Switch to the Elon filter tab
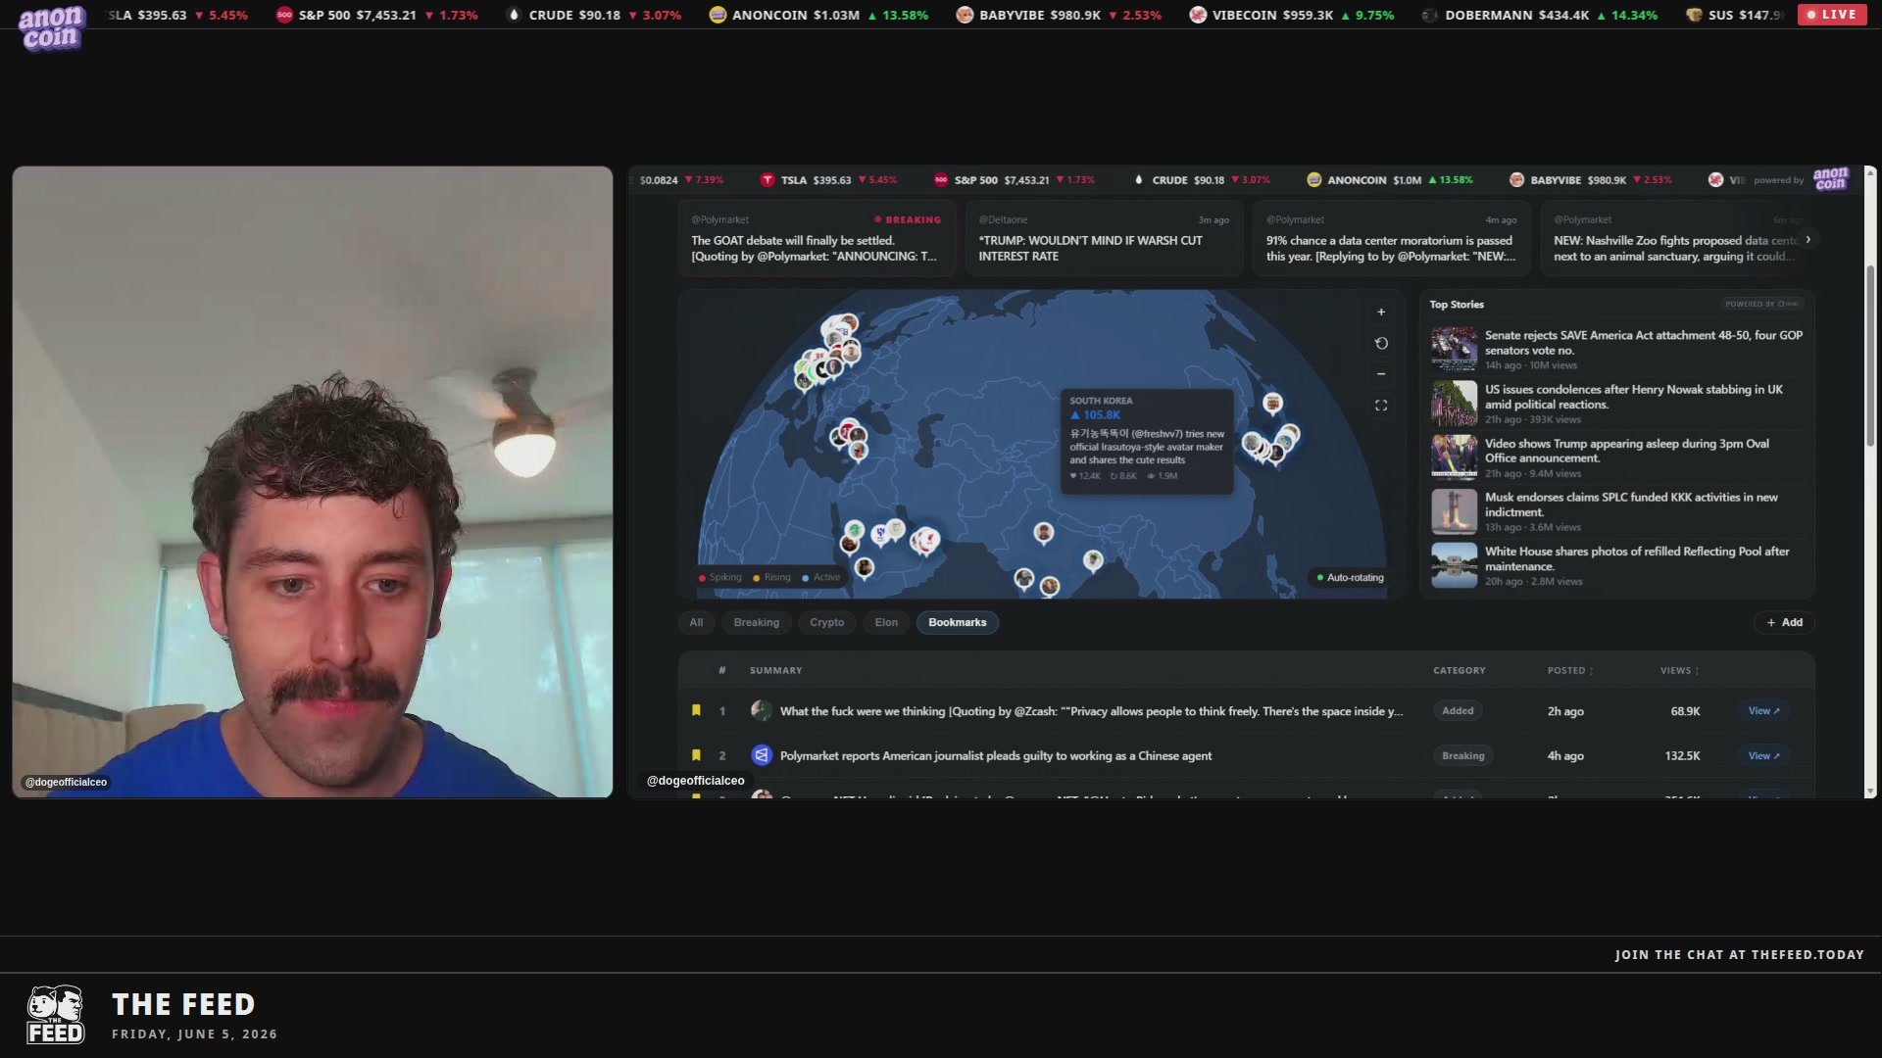Screen dimensions: 1882x1058 [886, 623]
